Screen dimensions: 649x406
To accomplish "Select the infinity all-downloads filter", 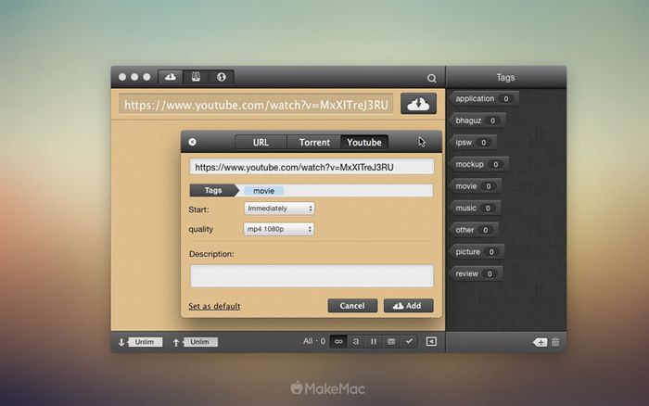I will click(x=338, y=341).
